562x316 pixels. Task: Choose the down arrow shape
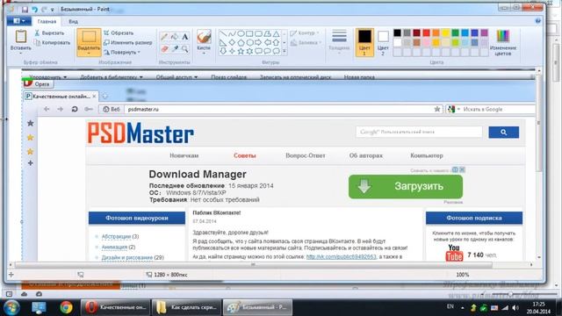pos(223,51)
